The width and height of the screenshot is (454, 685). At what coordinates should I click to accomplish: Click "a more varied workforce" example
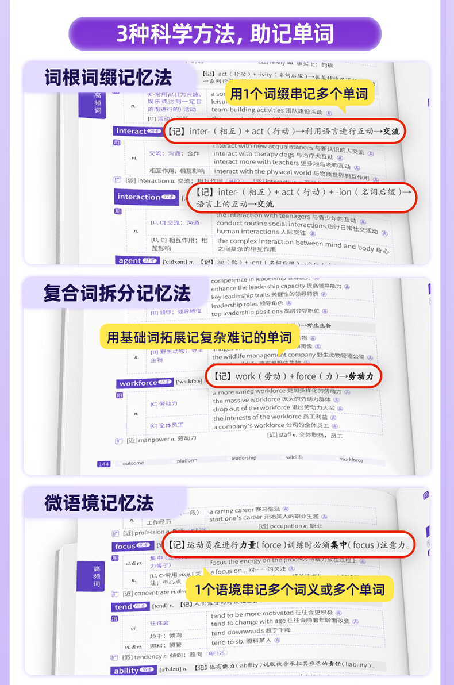[281, 392]
